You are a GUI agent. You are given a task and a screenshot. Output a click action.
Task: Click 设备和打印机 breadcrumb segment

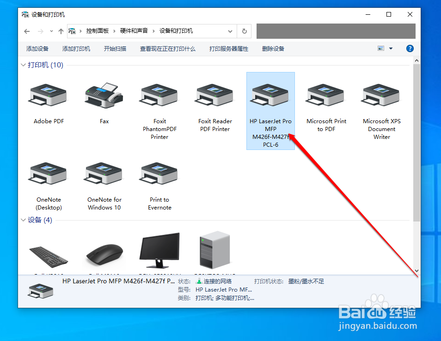(x=176, y=31)
